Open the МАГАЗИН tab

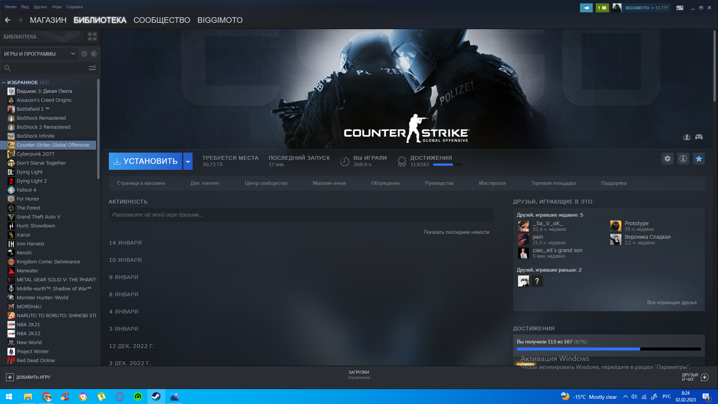tap(48, 20)
